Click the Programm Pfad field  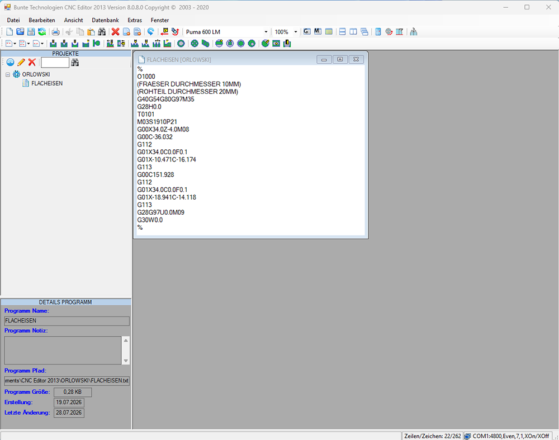pyautogui.click(x=67, y=381)
